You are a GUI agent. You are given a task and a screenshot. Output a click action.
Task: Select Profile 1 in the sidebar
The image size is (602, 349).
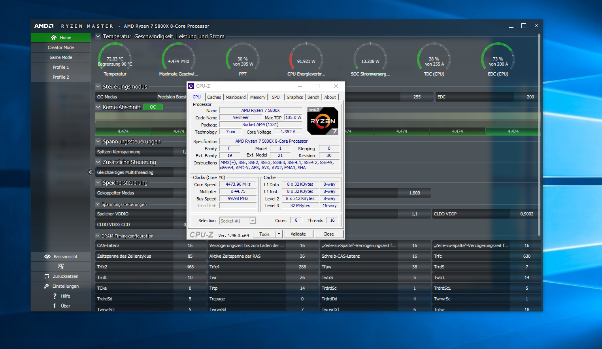[61, 67]
